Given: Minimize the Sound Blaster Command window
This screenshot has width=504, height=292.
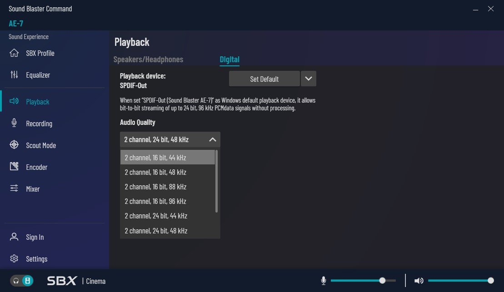Looking at the screenshot, I should click(475, 9).
